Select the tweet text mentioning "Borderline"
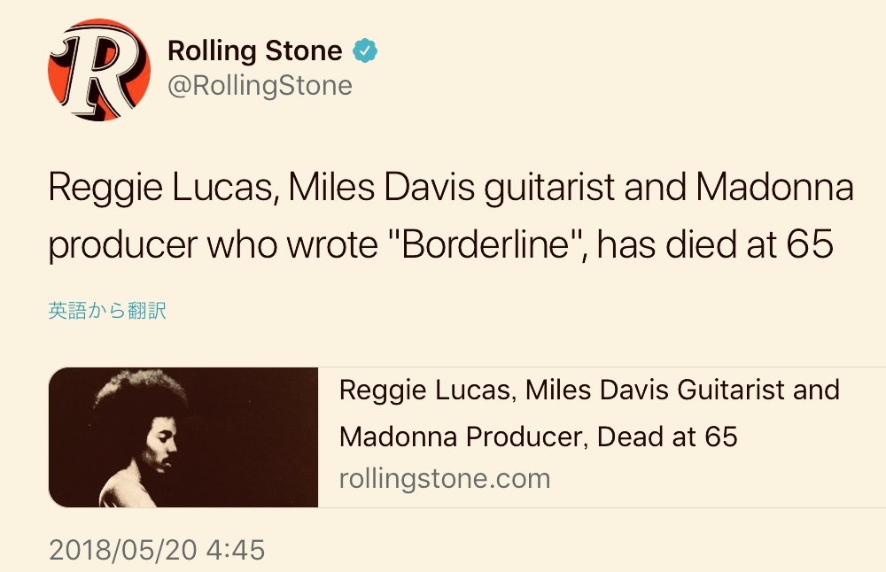The height and width of the screenshot is (572, 886). click(451, 216)
